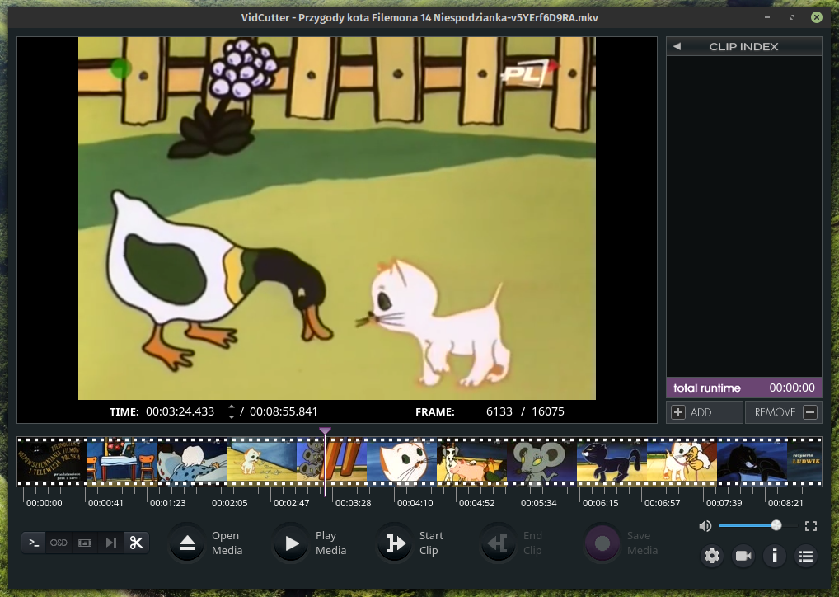Adjust the volume slider handle
The width and height of the screenshot is (839, 597).
click(x=776, y=526)
